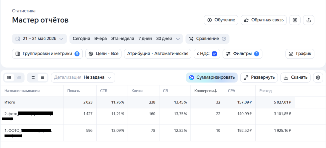Enable Сравнение comparison mode
326x148 pixels.
[207, 39]
